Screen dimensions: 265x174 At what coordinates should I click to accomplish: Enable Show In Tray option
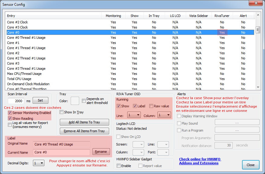click(62, 112)
